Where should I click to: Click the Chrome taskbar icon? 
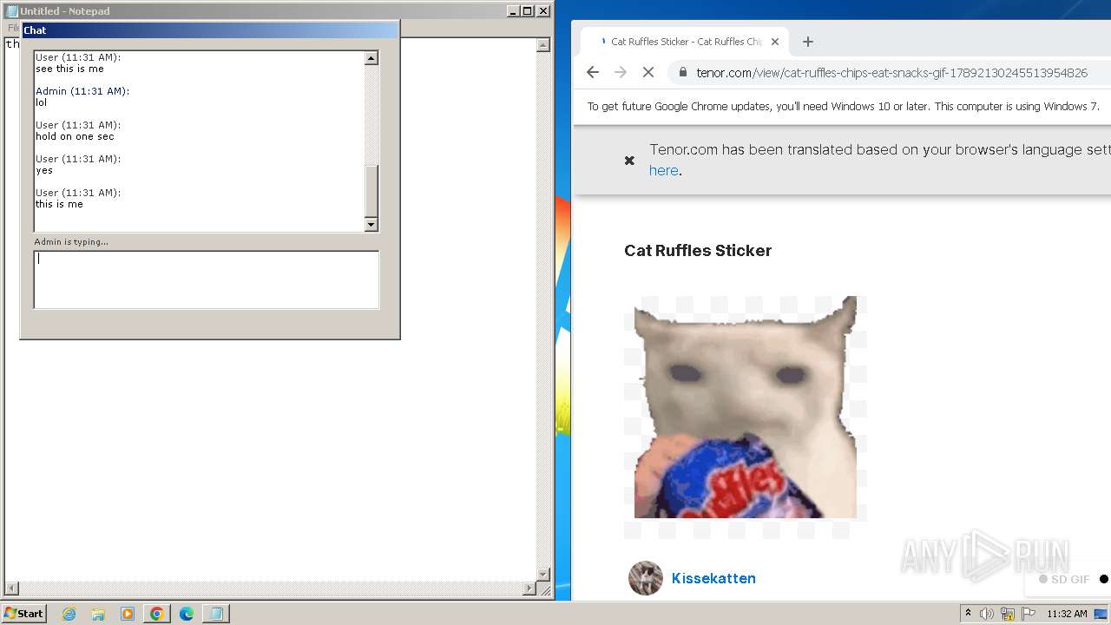point(157,614)
